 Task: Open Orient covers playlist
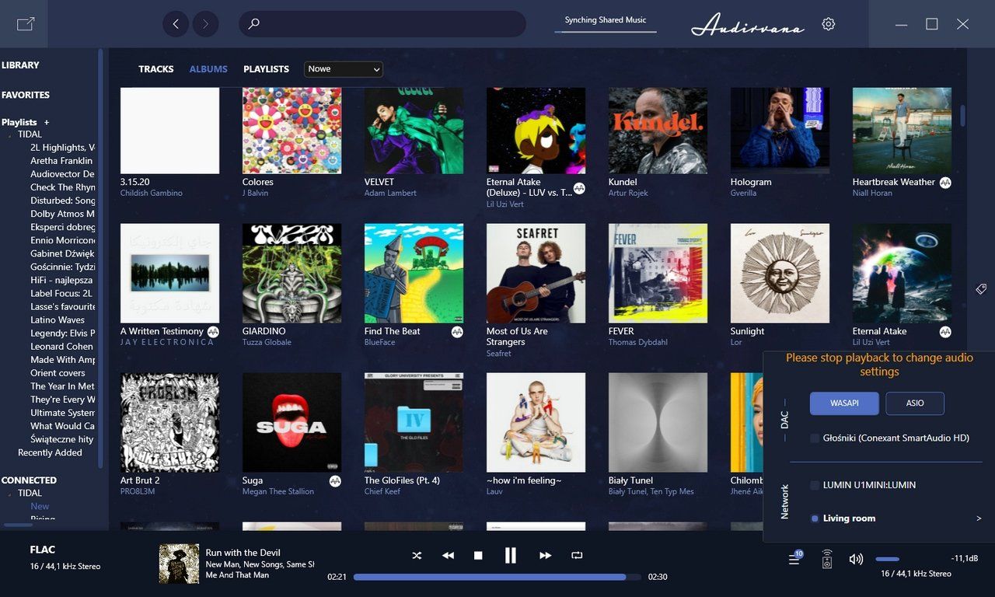click(58, 373)
